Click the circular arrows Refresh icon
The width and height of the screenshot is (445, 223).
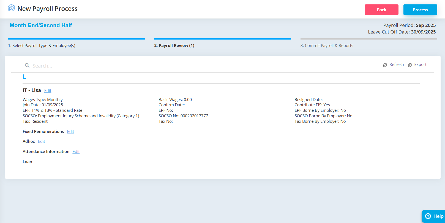(x=385, y=65)
